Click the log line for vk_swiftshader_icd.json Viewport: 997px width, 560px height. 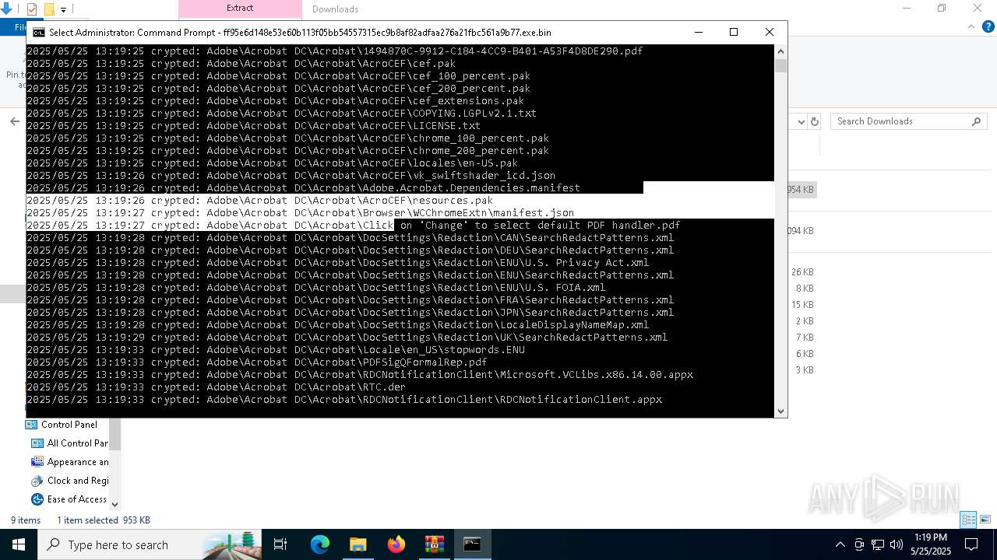291,176
